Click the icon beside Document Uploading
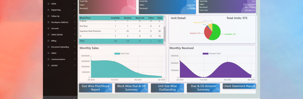This screenshot has height=99, width=303. pos(48,47)
